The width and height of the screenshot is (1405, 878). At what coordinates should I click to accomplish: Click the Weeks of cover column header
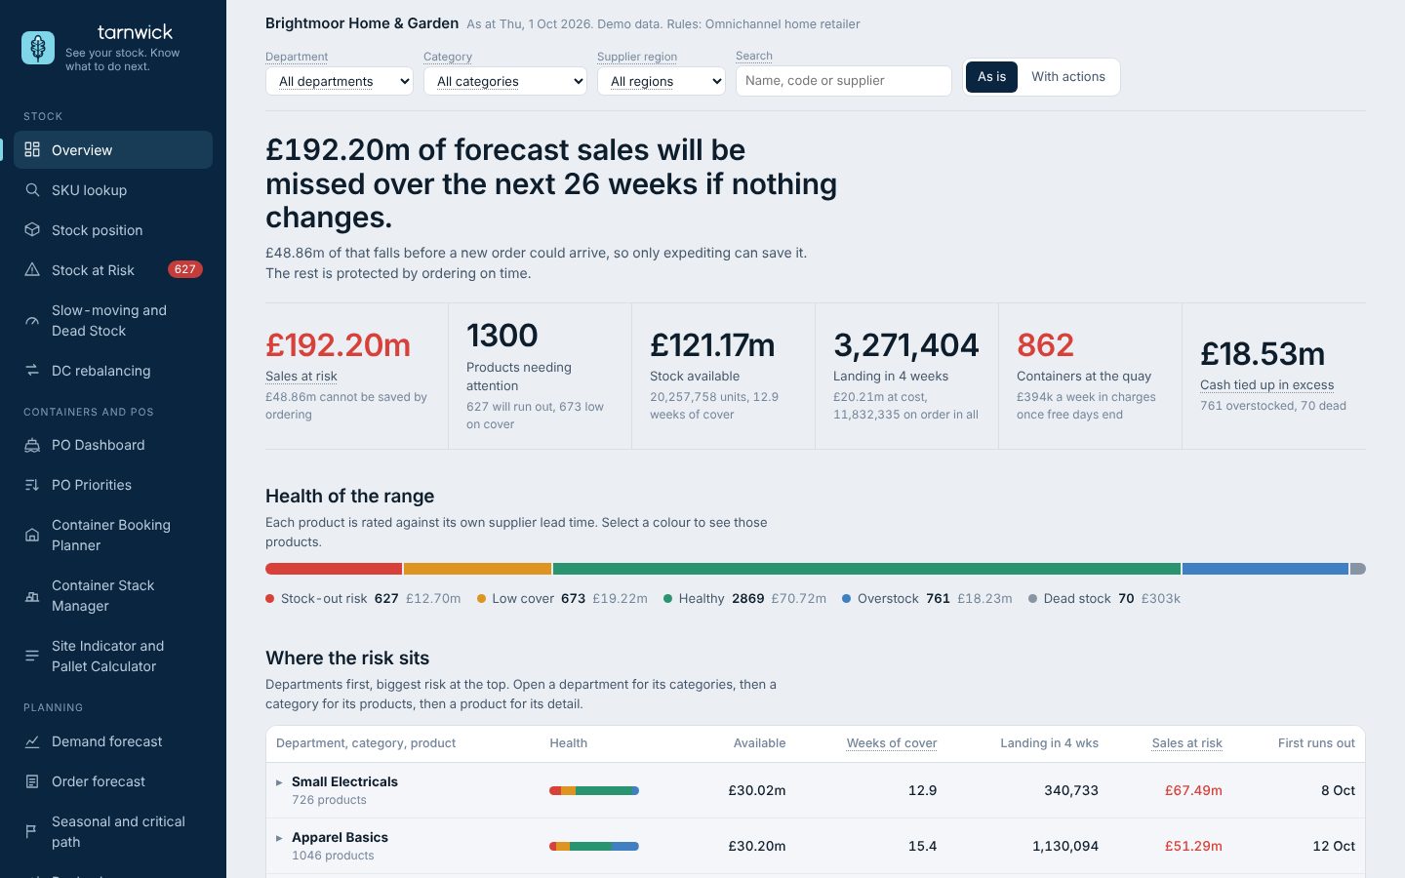892,742
